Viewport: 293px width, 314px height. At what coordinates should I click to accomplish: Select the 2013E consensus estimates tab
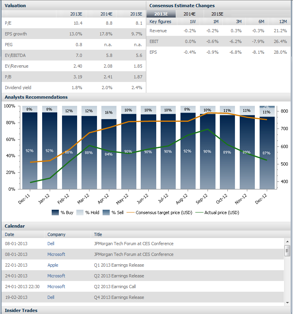[x=161, y=14]
